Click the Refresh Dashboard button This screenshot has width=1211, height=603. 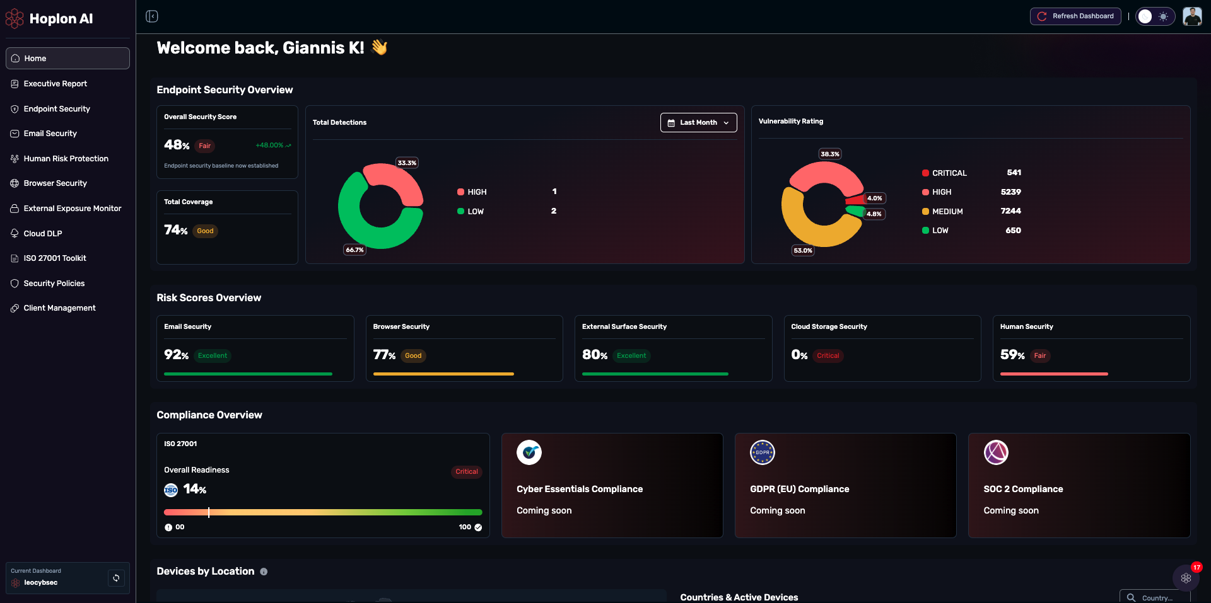(1075, 16)
